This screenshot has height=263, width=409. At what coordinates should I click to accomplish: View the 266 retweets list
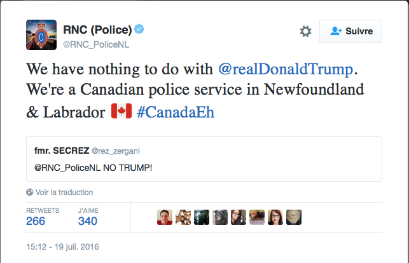[x=36, y=221]
